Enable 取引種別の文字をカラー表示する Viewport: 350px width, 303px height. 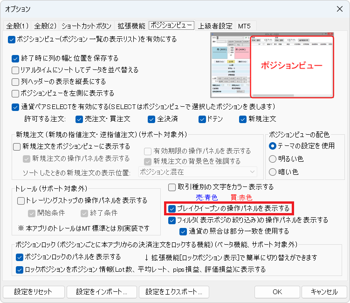click(172, 187)
